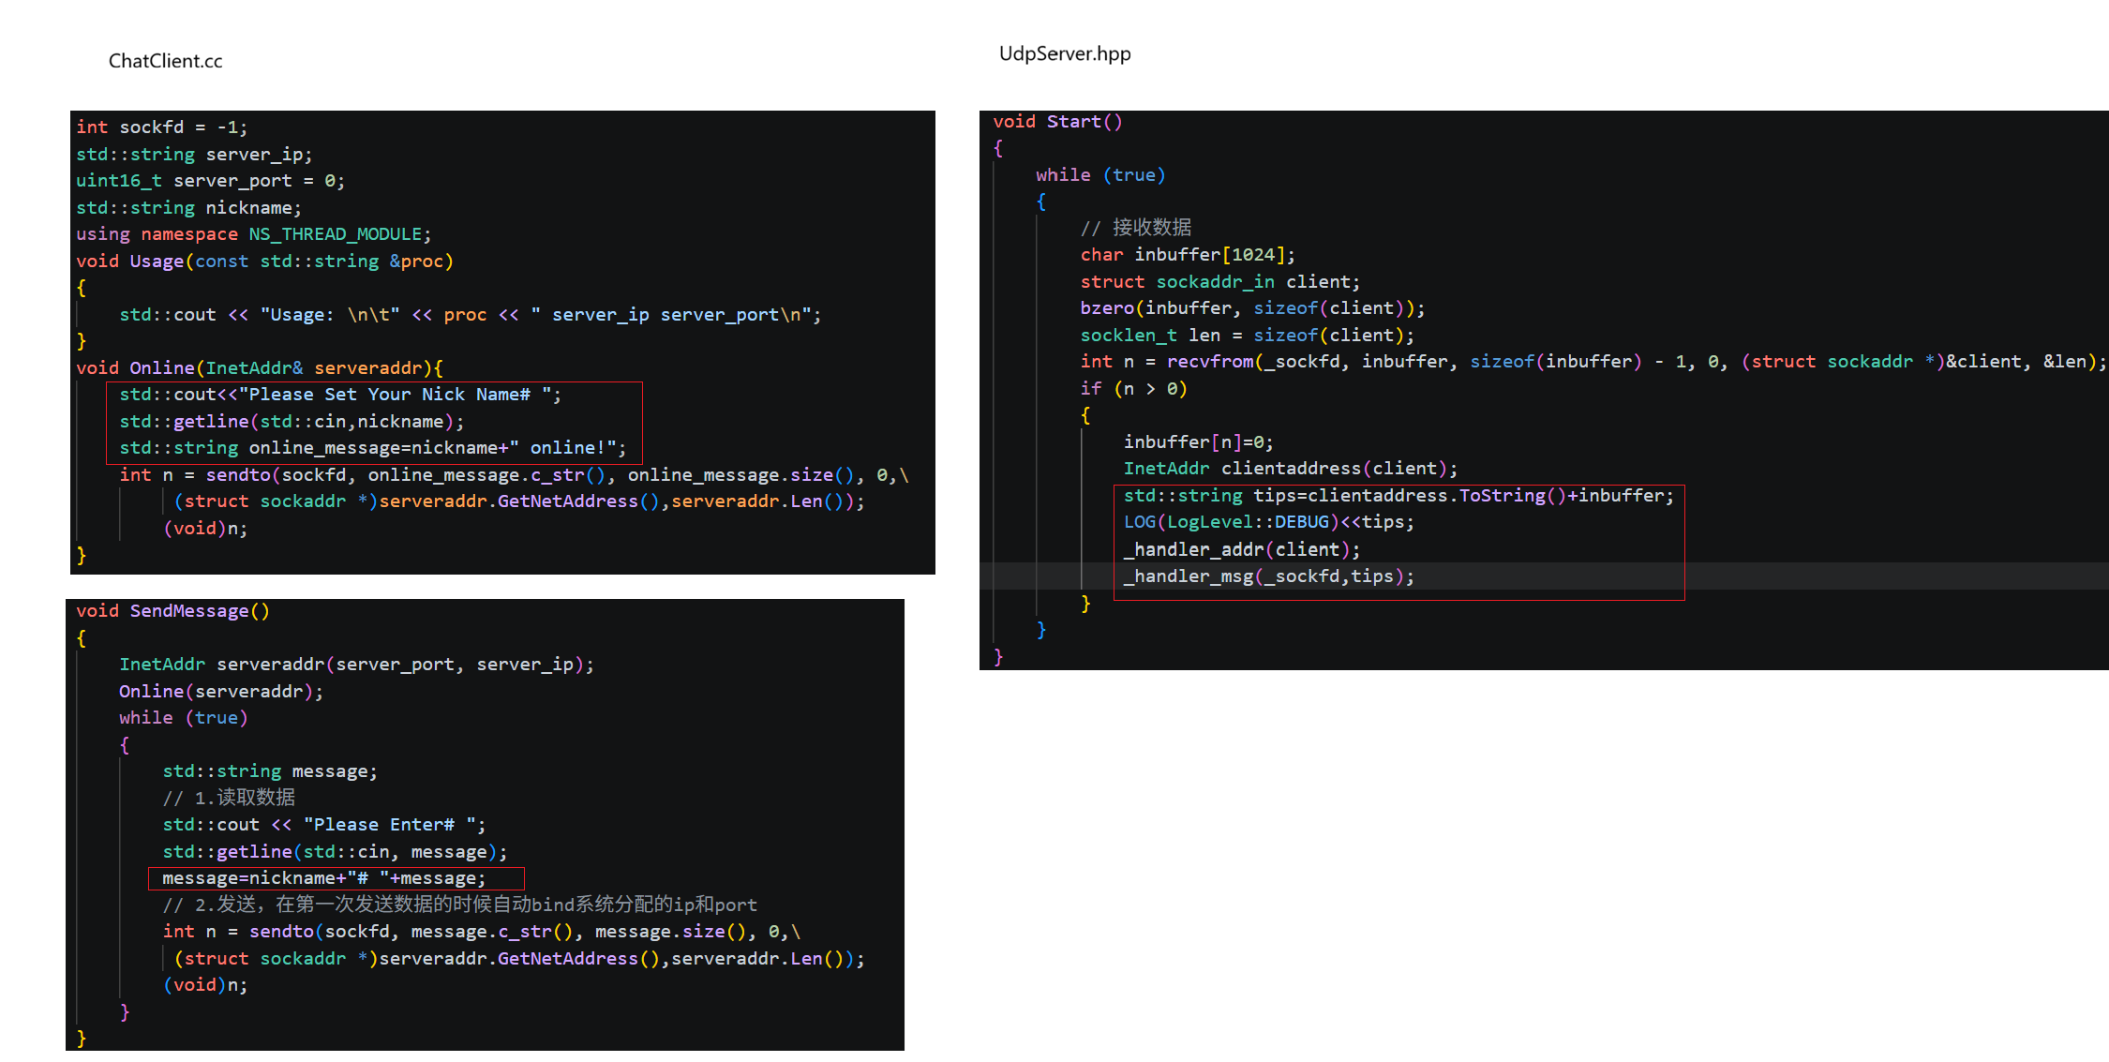Click the 'void SendMessage()' function signature
The image size is (2109, 1062).
173,611
